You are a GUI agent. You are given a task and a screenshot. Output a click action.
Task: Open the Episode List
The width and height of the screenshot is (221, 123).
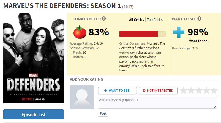pos(34,114)
